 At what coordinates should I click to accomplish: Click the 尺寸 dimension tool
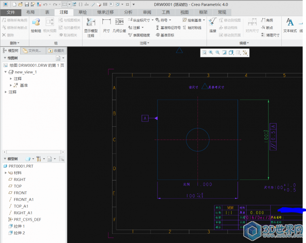[x=106, y=25]
